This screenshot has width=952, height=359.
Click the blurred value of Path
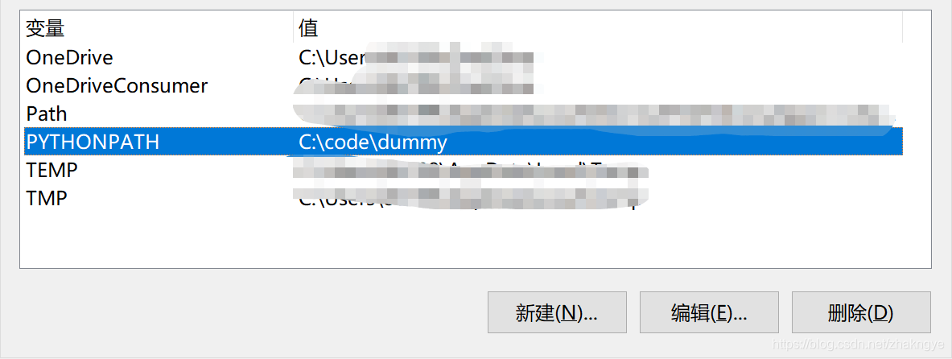pyautogui.click(x=595, y=113)
